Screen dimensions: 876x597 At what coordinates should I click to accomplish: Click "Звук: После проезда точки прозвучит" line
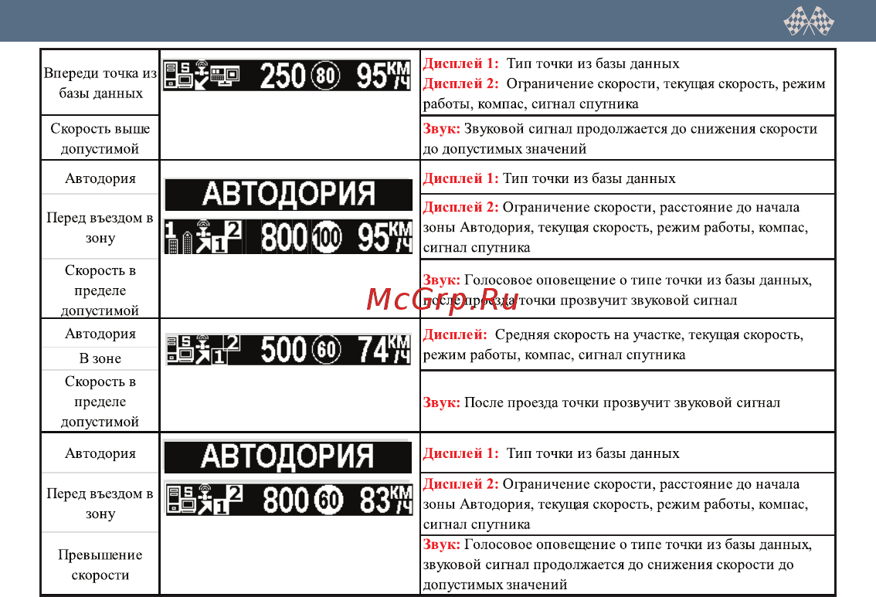click(602, 402)
